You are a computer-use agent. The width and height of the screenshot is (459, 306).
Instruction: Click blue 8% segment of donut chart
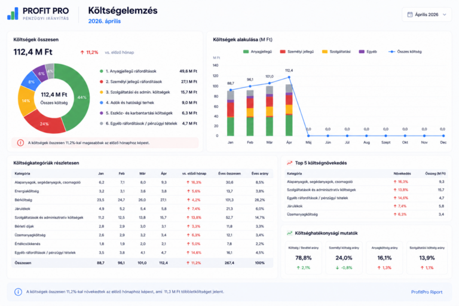coord(31,82)
